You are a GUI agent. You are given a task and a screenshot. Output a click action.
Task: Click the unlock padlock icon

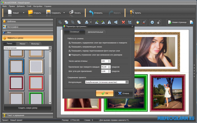pos(159,22)
